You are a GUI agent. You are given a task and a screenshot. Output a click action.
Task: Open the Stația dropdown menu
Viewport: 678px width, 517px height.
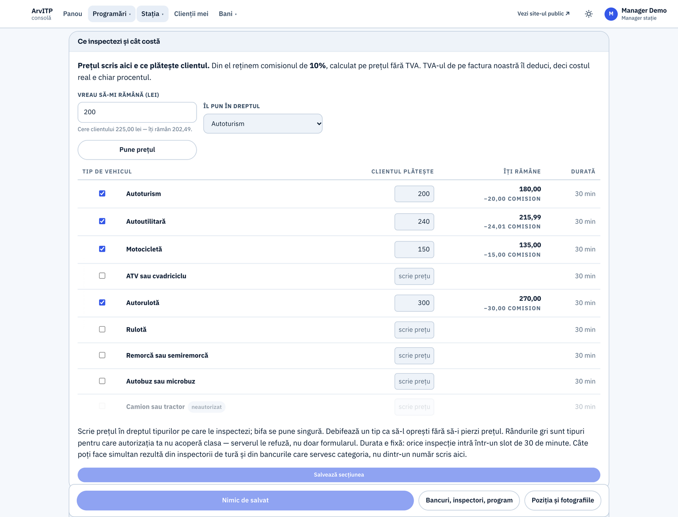pyautogui.click(x=152, y=14)
